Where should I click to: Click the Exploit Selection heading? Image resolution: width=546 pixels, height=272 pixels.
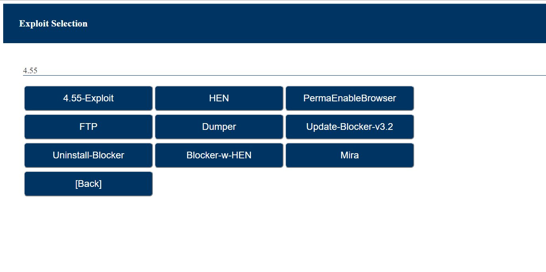53,23
